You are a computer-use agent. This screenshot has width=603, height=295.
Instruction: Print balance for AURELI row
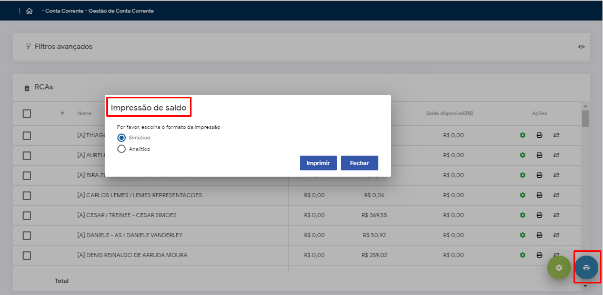[x=539, y=155]
